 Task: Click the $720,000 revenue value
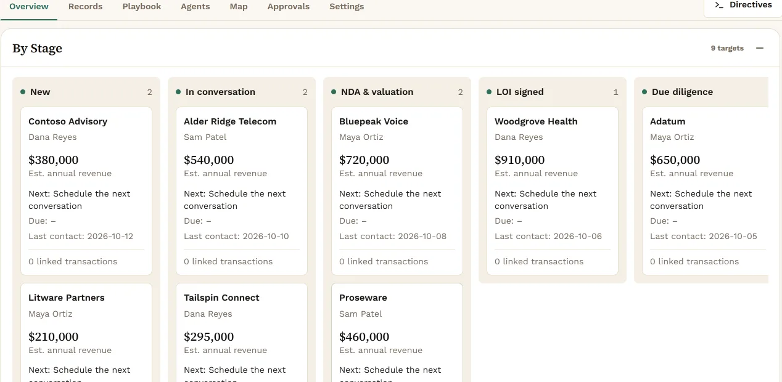[364, 160]
